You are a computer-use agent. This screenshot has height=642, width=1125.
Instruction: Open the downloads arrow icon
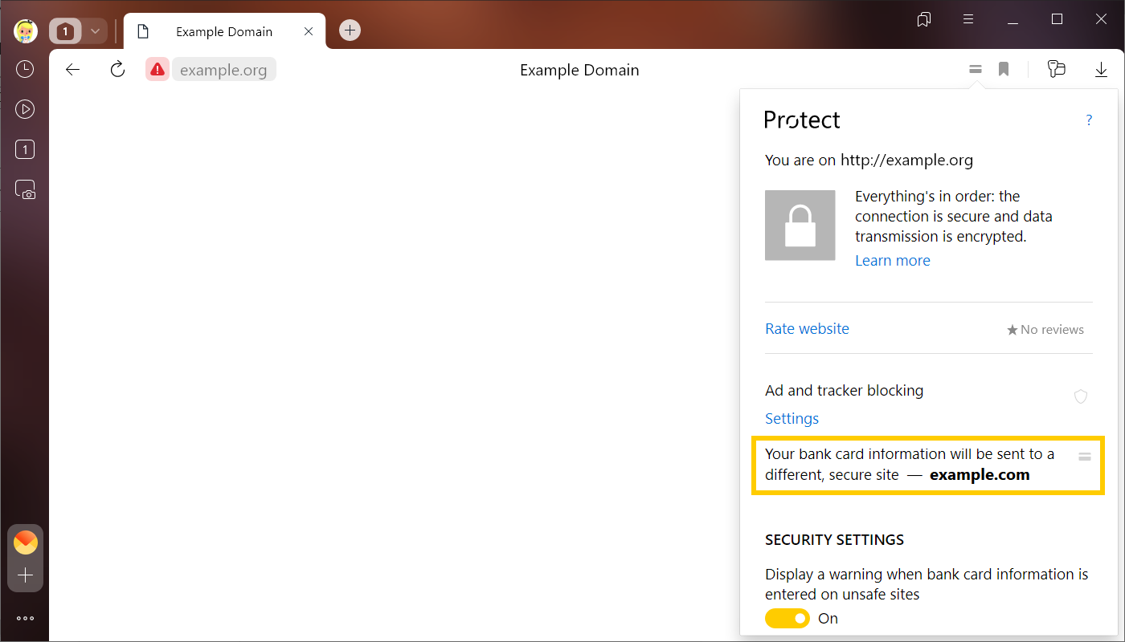(1101, 70)
